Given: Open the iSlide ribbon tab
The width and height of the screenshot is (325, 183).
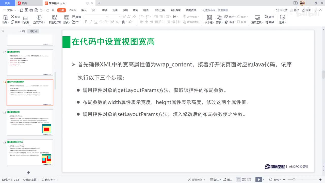Looking at the screenshot, I should 73,10.
